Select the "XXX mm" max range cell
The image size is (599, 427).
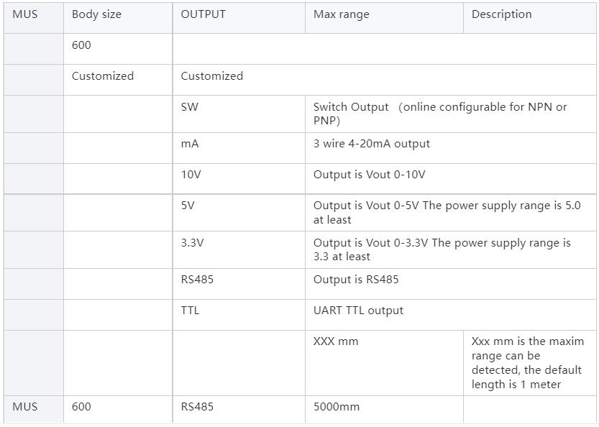(335, 341)
